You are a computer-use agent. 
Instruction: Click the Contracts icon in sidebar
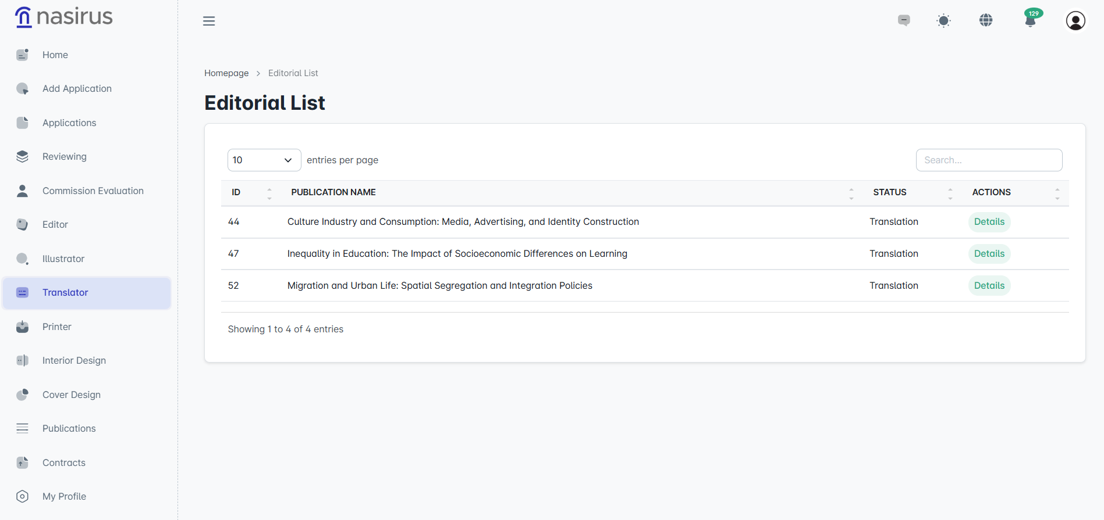point(22,462)
